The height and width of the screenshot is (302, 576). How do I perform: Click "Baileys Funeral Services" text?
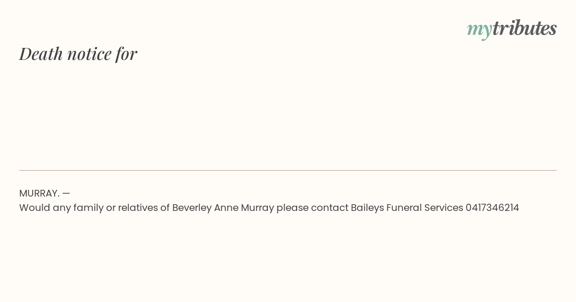[407, 208]
